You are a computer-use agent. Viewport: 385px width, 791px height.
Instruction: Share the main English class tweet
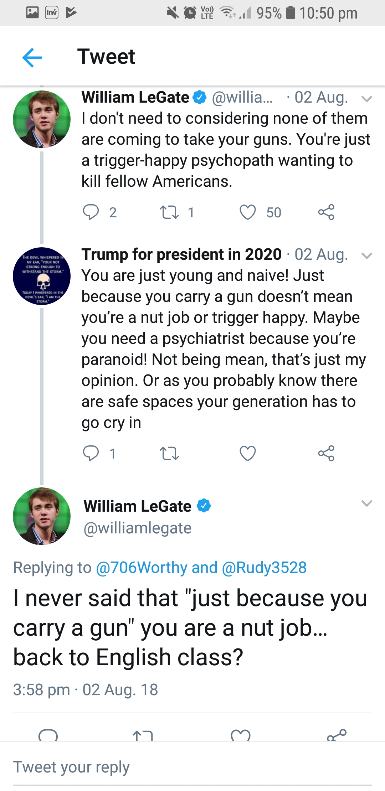(337, 735)
